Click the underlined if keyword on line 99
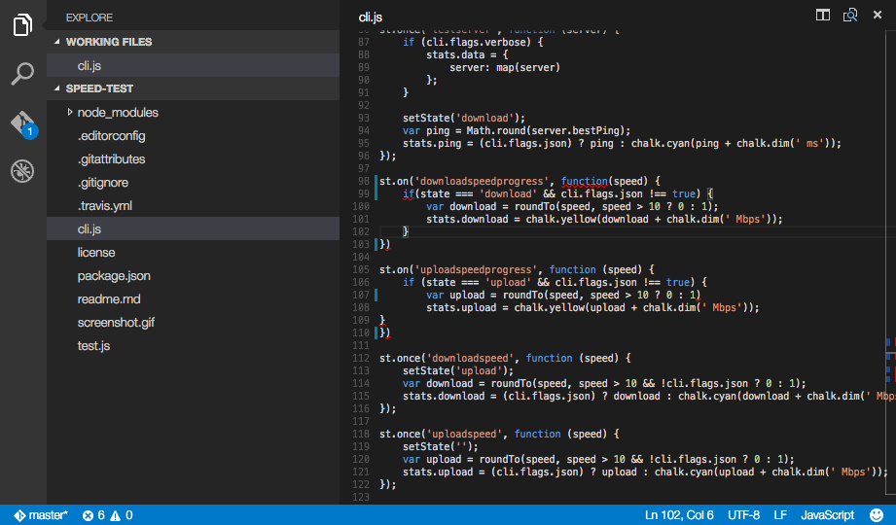The height and width of the screenshot is (525, 896). click(x=408, y=193)
